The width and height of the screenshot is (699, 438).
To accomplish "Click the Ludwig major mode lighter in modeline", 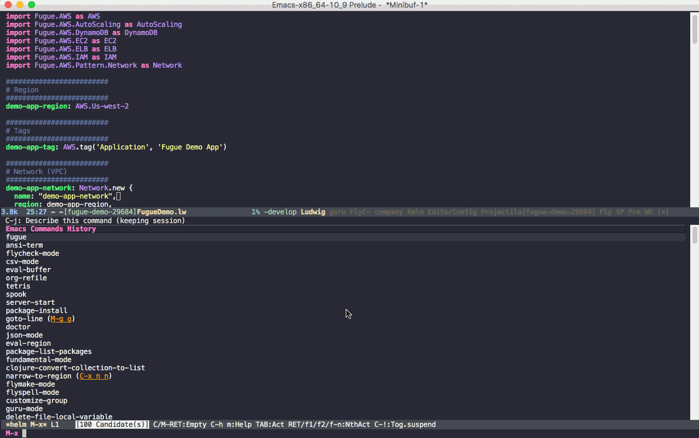I will tap(313, 211).
